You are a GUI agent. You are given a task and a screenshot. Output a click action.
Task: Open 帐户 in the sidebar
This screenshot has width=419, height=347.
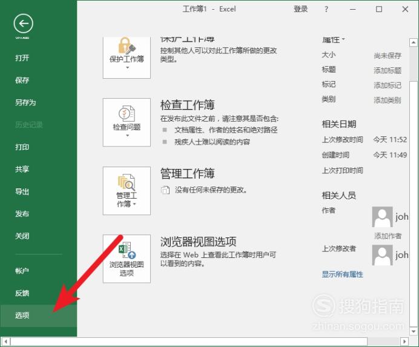point(22,271)
